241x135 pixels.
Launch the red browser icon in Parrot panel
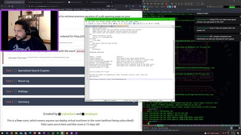[167, 7]
